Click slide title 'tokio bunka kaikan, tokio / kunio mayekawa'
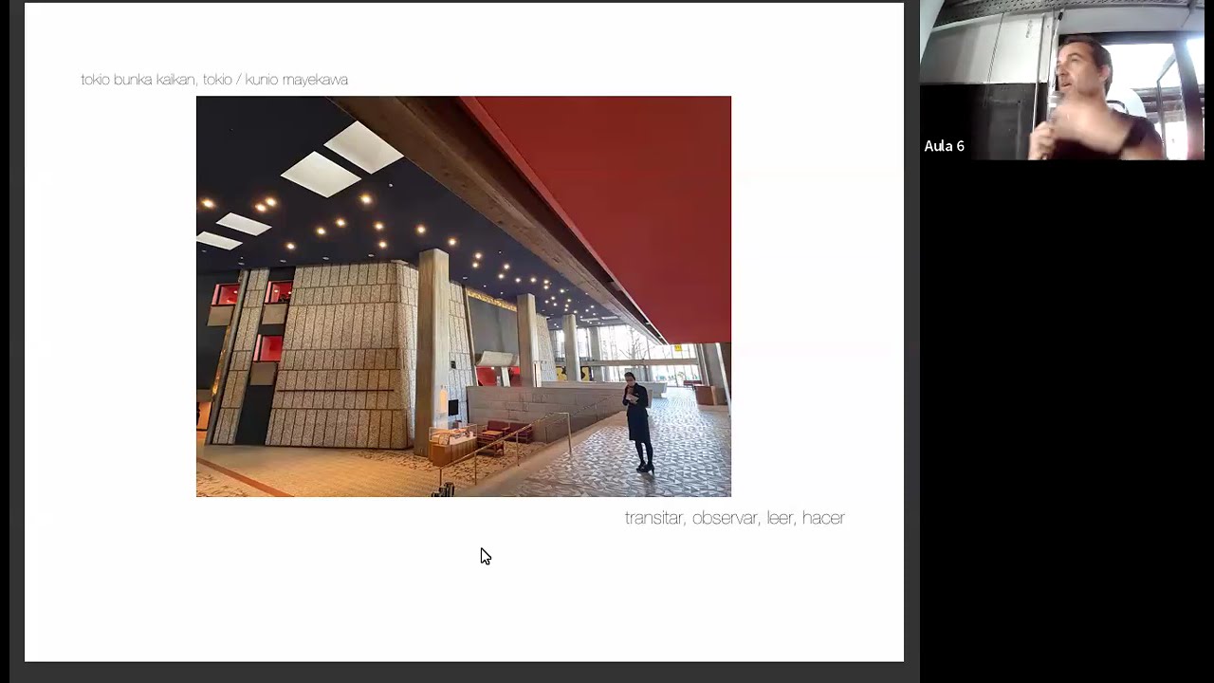This screenshot has height=683, width=1214. pos(214,80)
